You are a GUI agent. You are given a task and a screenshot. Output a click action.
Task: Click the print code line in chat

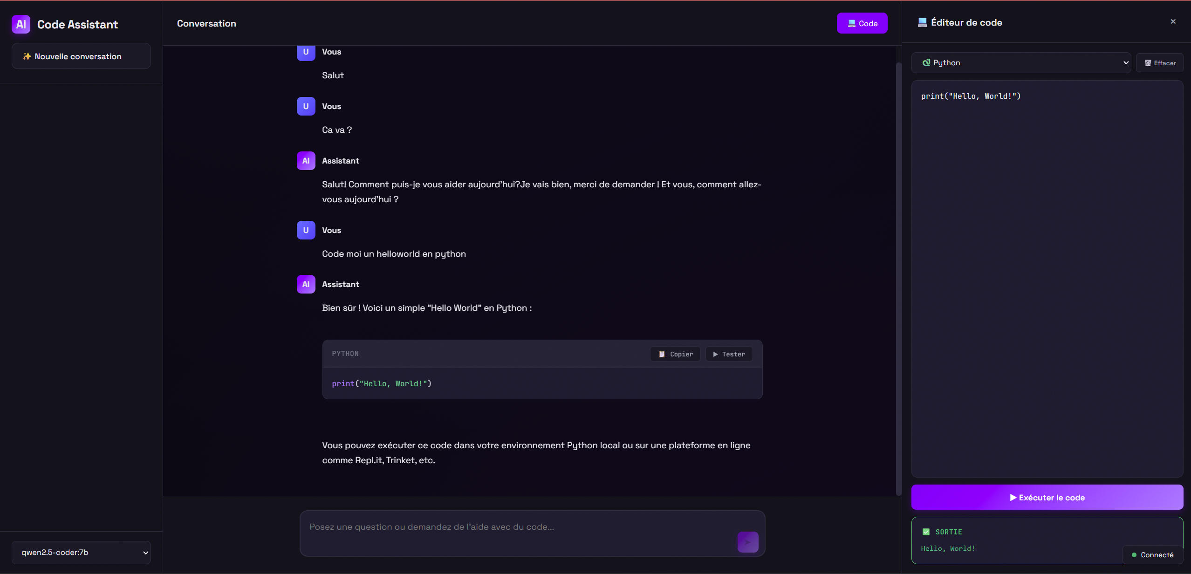pos(382,383)
